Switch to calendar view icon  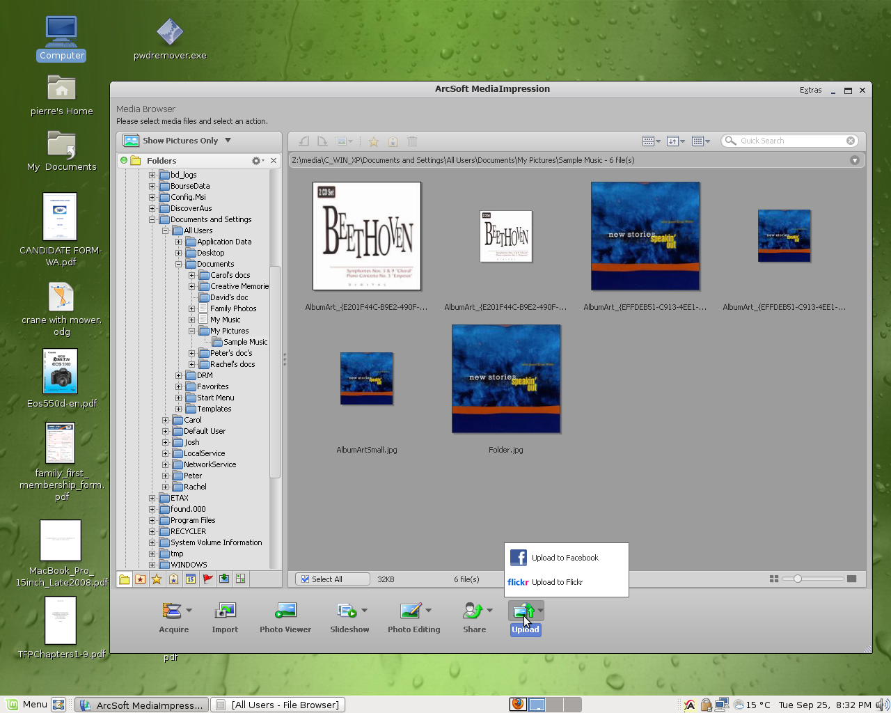click(x=190, y=579)
